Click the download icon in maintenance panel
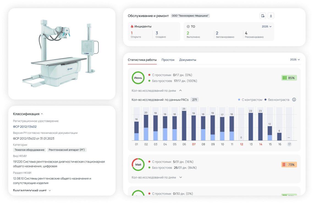Image resolution: width=314 pixels, height=204 pixels. [271, 16]
